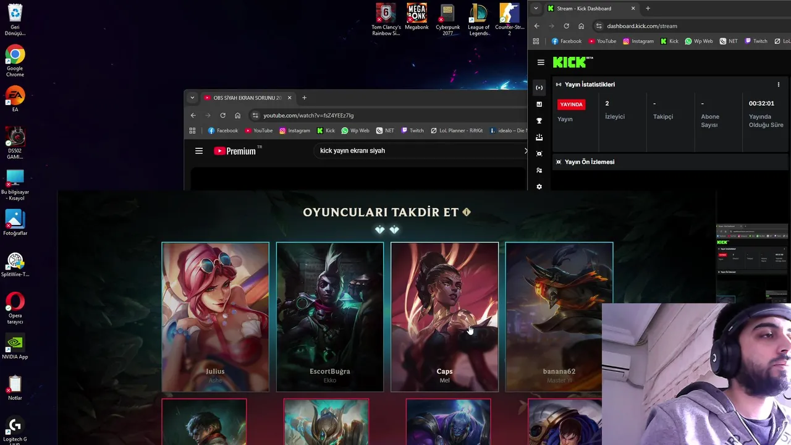Open the Counter-Strike 2 desktop icon
This screenshot has height=445, width=791.
(509, 19)
